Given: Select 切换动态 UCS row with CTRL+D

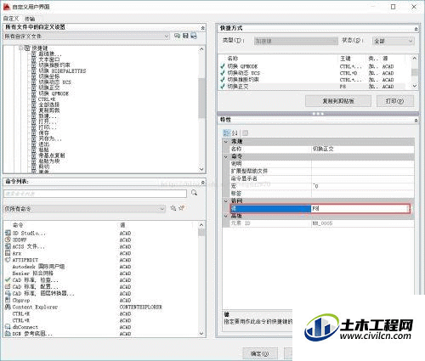Looking at the screenshot, I should pos(315,73).
